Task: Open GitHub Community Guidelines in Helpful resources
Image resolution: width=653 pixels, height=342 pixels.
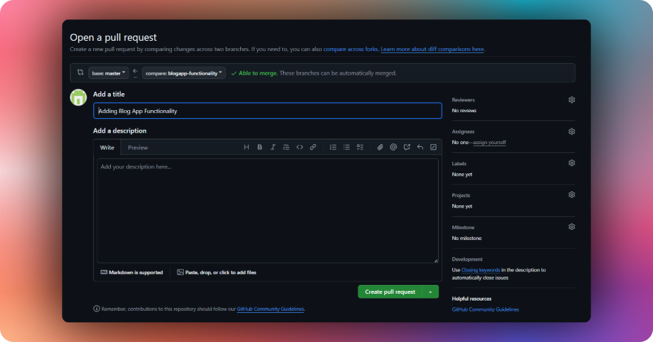Action: click(485, 309)
